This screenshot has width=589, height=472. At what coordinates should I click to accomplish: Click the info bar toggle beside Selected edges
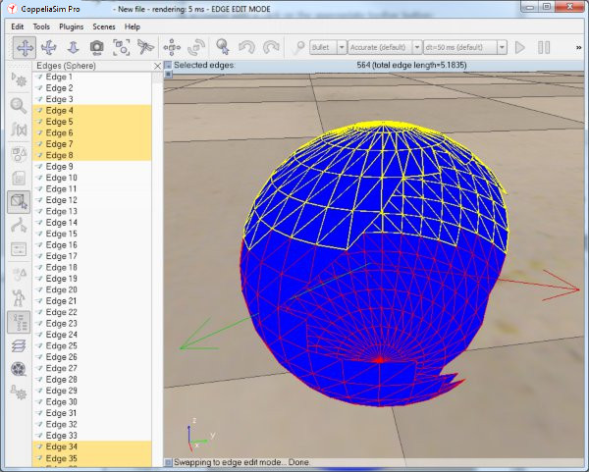click(168, 65)
